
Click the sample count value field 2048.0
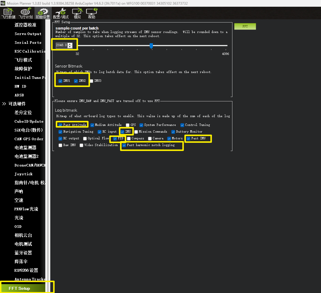pos(62,45)
